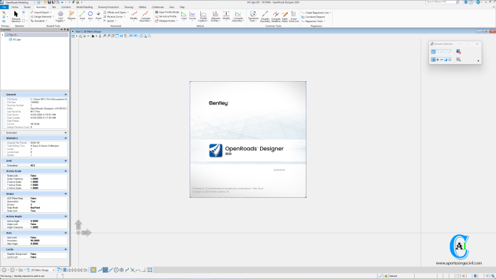
Task: Collapse the General properties section
Action: coord(66,95)
